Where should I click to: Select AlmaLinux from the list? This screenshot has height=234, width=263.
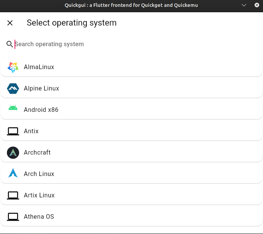(131, 67)
